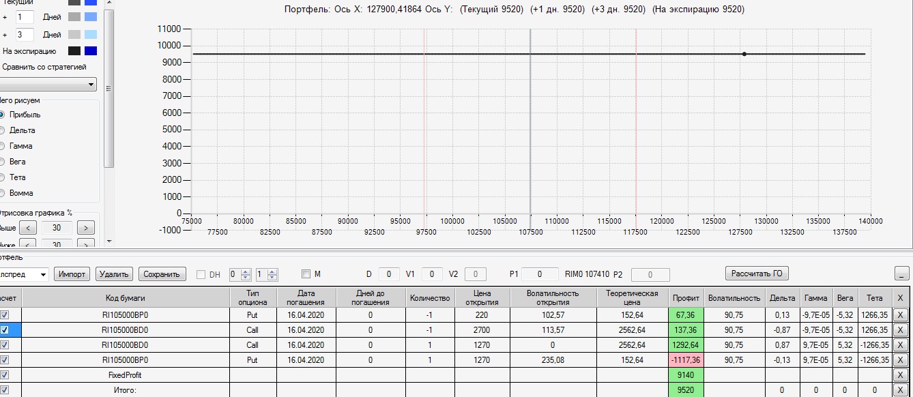
Task: Sort by Профит column header
Action: [686, 298]
